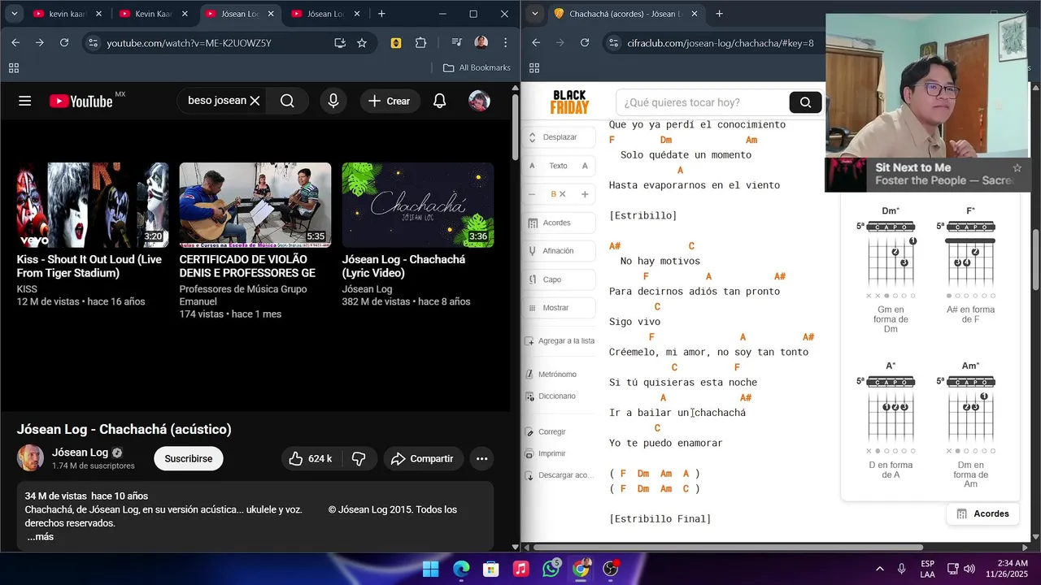Viewport: 1041px width, 585px height.
Task: Open All Bookmarks folder
Action: click(x=477, y=67)
